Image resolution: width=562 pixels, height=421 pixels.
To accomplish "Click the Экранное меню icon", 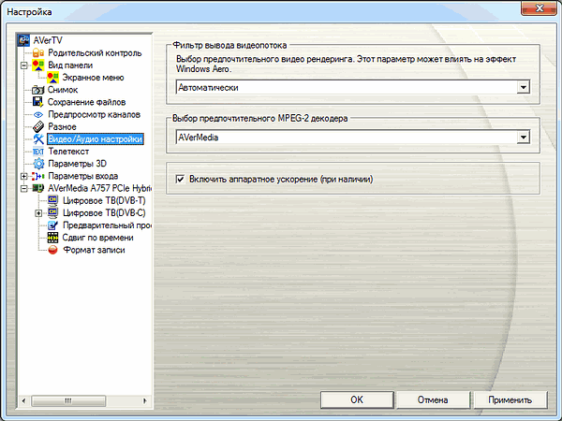I will click(x=52, y=78).
